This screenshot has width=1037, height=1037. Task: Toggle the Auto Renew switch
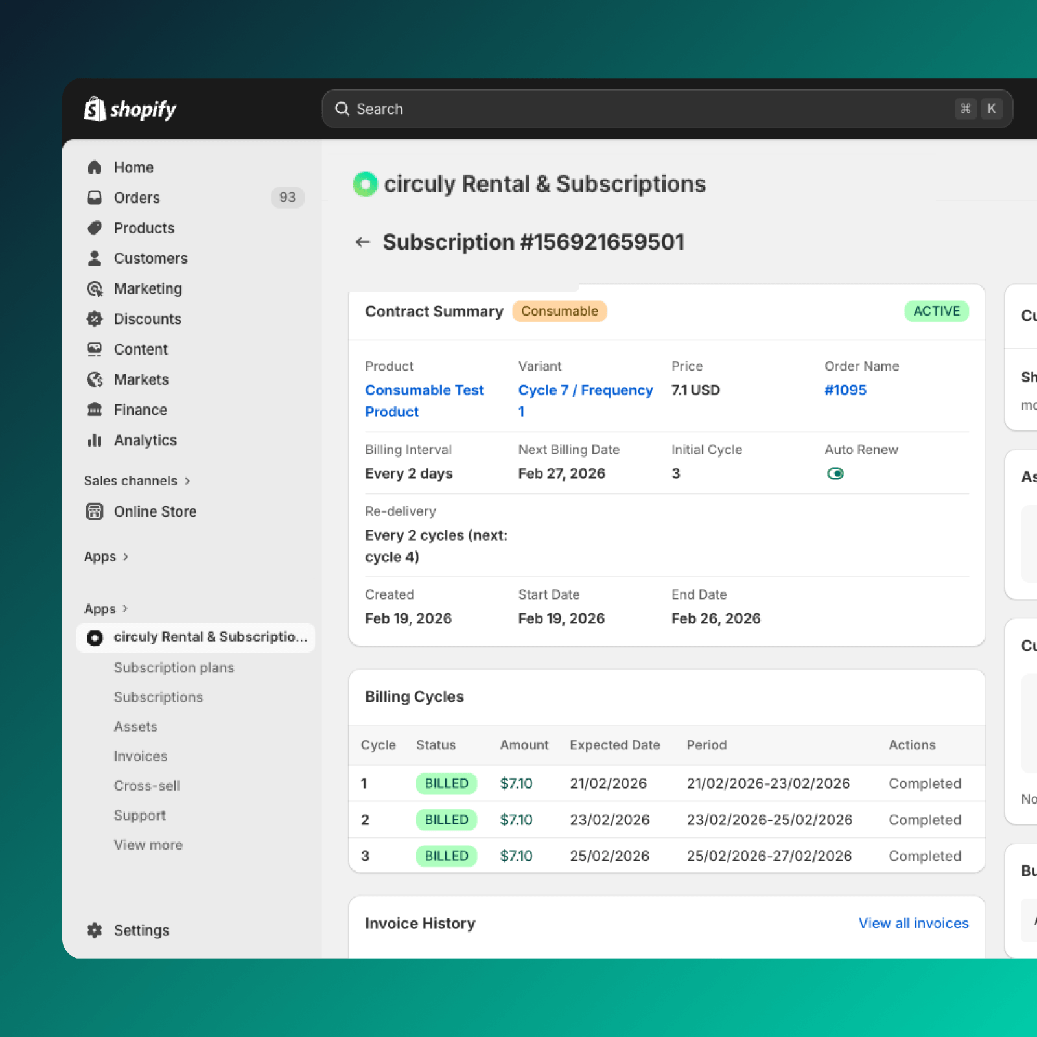pos(835,474)
